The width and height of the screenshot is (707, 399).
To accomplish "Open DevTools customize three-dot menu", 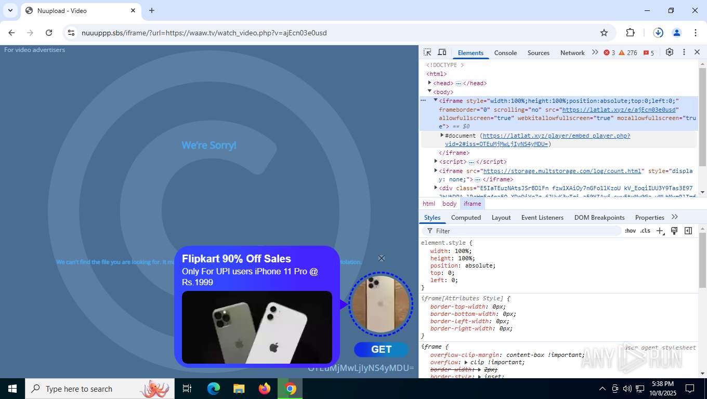I will 684,52.
